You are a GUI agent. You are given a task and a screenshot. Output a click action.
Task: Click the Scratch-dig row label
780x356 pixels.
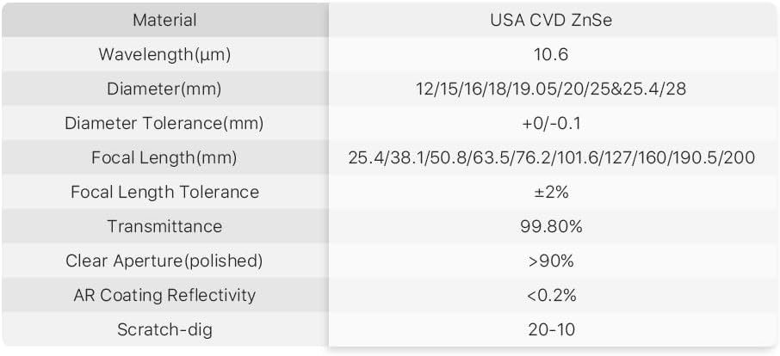coord(164,329)
